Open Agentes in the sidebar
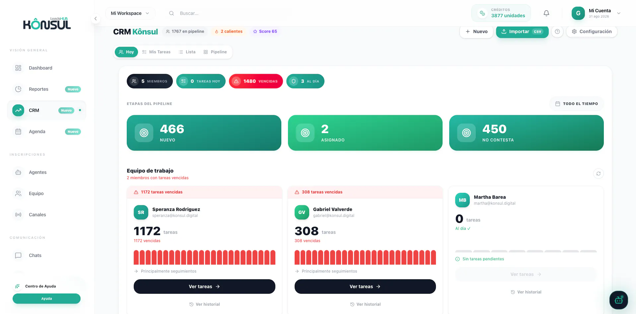The image size is (636, 314). click(x=47, y=172)
